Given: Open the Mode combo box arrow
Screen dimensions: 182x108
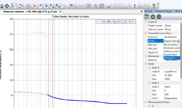Looking at the screenshot, I should pos(178,41).
